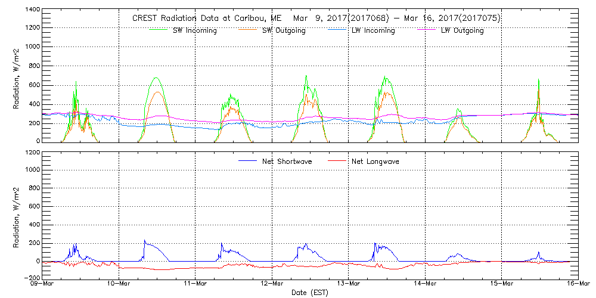Image resolution: width=596 pixels, height=298 pixels.
Task: Select the SW Outgoing legend label
Action: tap(284, 31)
